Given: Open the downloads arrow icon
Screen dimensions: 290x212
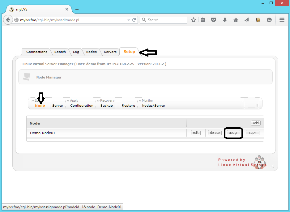Looking at the screenshot, I should 225,20.
